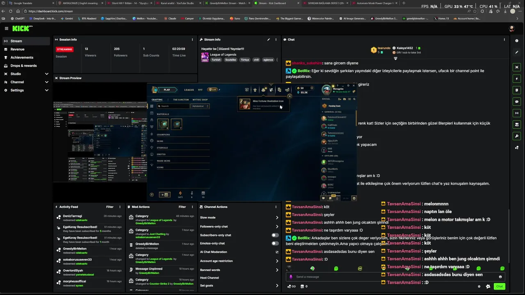Select Stream in left sidebar
Viewport: 525px width, 295px height.
(x=26, y=41)
